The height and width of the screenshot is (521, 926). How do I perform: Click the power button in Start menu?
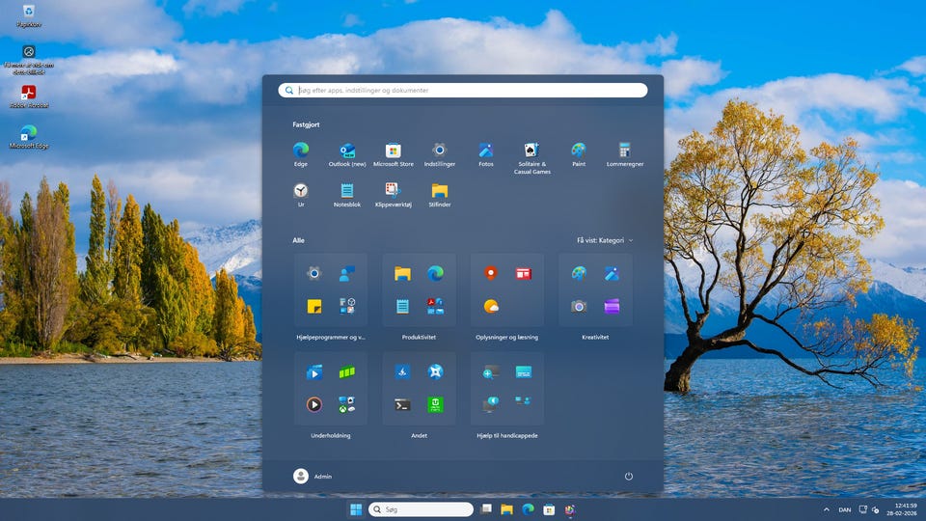click(628, 476)
